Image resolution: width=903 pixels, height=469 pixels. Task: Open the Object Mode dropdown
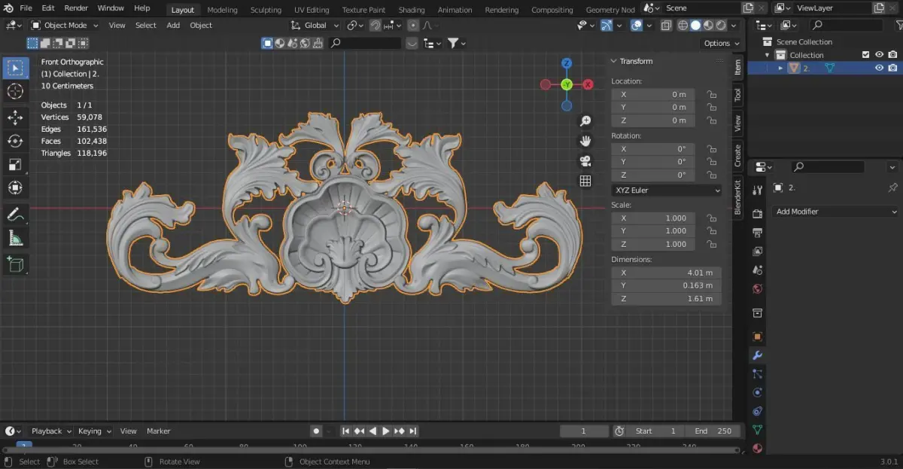[65, 25]
